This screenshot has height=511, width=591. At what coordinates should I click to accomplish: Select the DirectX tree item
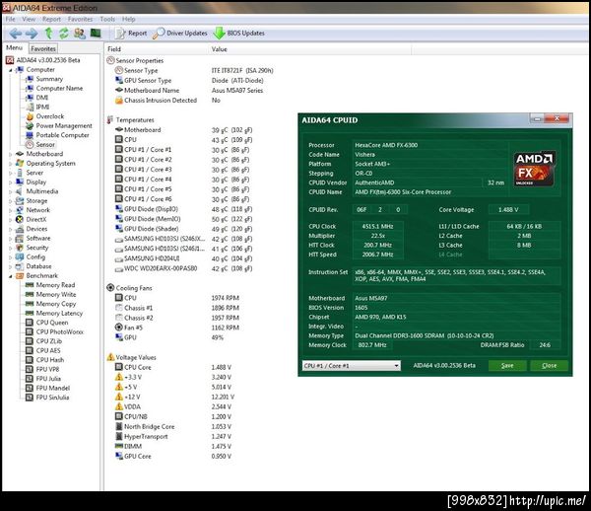tap(36, 219)
